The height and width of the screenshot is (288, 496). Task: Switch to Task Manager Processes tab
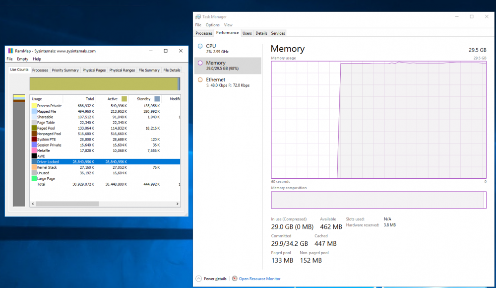point(204,33)
